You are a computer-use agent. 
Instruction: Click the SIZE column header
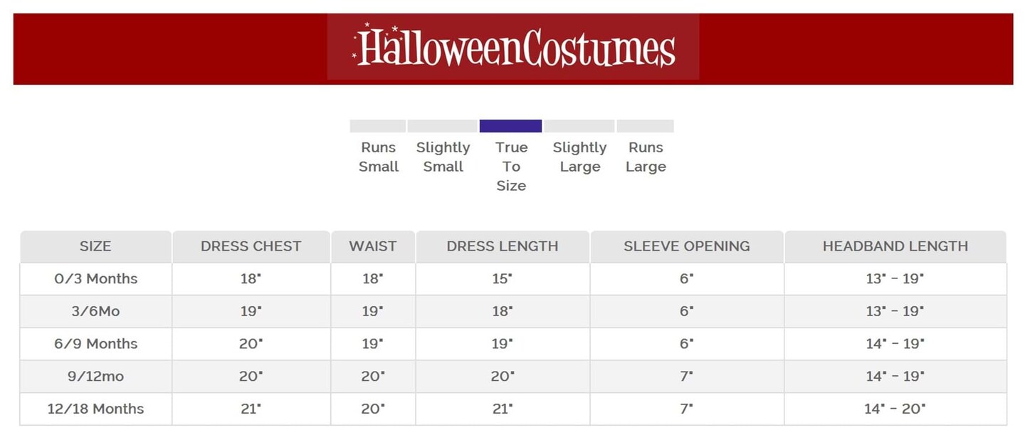(95, 246)
